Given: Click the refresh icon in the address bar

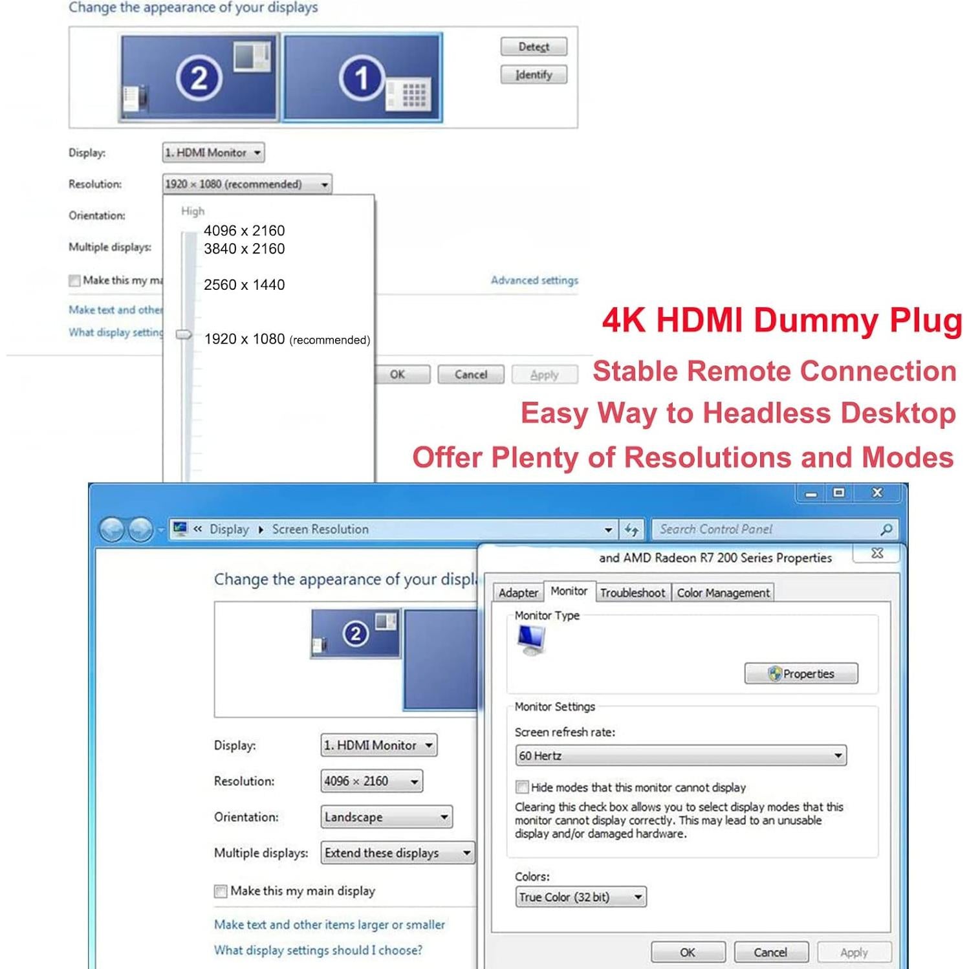Looking at the screenshot, I should [x=633, y=529].
